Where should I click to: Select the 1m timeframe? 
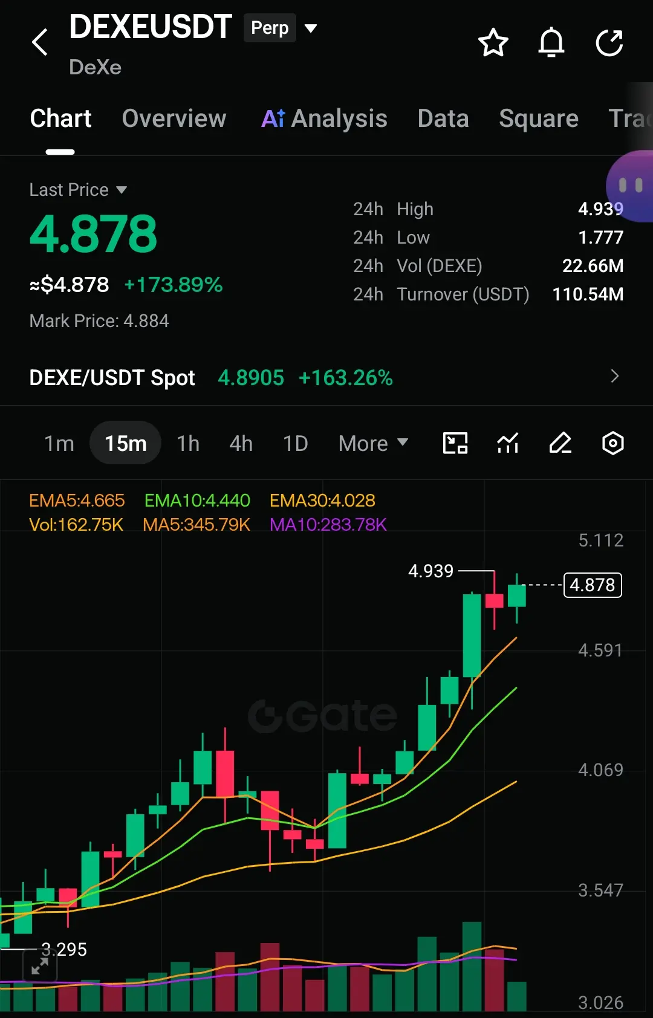click(x=59, y=443)
